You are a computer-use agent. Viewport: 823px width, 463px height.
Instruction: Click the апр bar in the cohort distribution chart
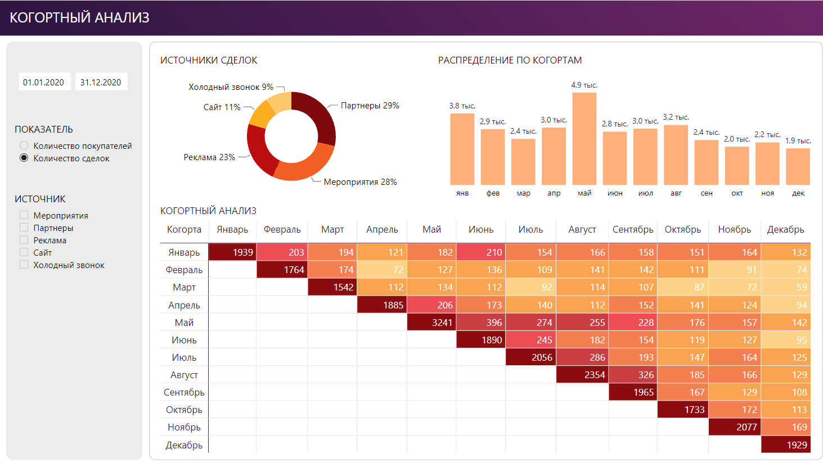click(x=554, y=156)
